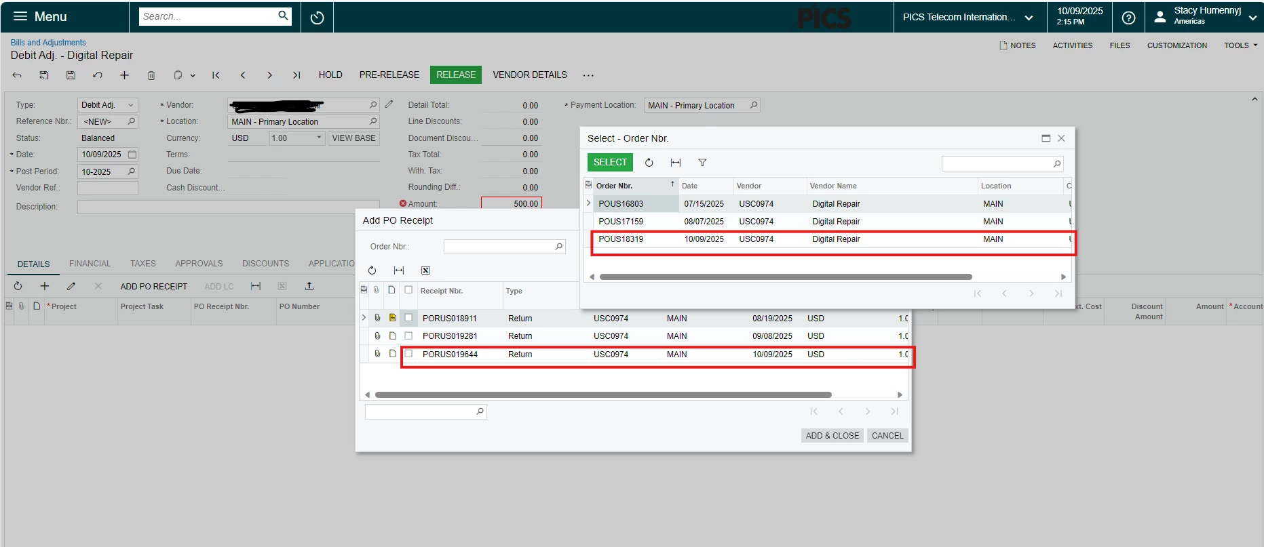Click the PRE-RELEASE button
Viewport: 1264px width, 547px height.
389,75
